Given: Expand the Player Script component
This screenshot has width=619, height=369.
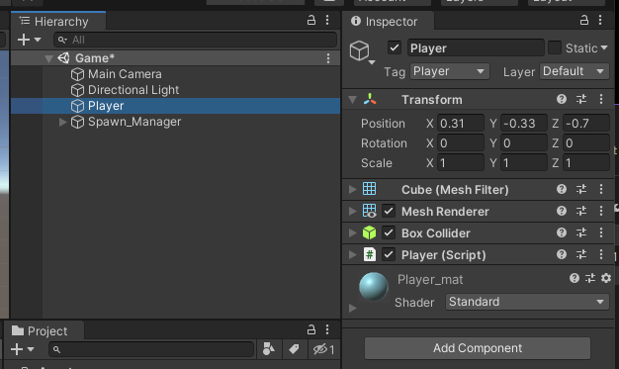Looking at the screenshot, I should tap(353, 254).
